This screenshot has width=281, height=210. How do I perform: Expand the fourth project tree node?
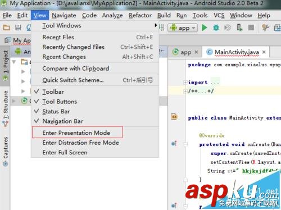pos(23,91)
